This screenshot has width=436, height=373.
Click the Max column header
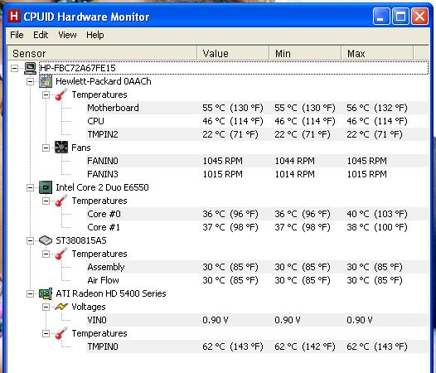pos(377,53)
